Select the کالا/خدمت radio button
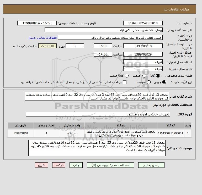This screenshot has width=202, height=195. 127,76
